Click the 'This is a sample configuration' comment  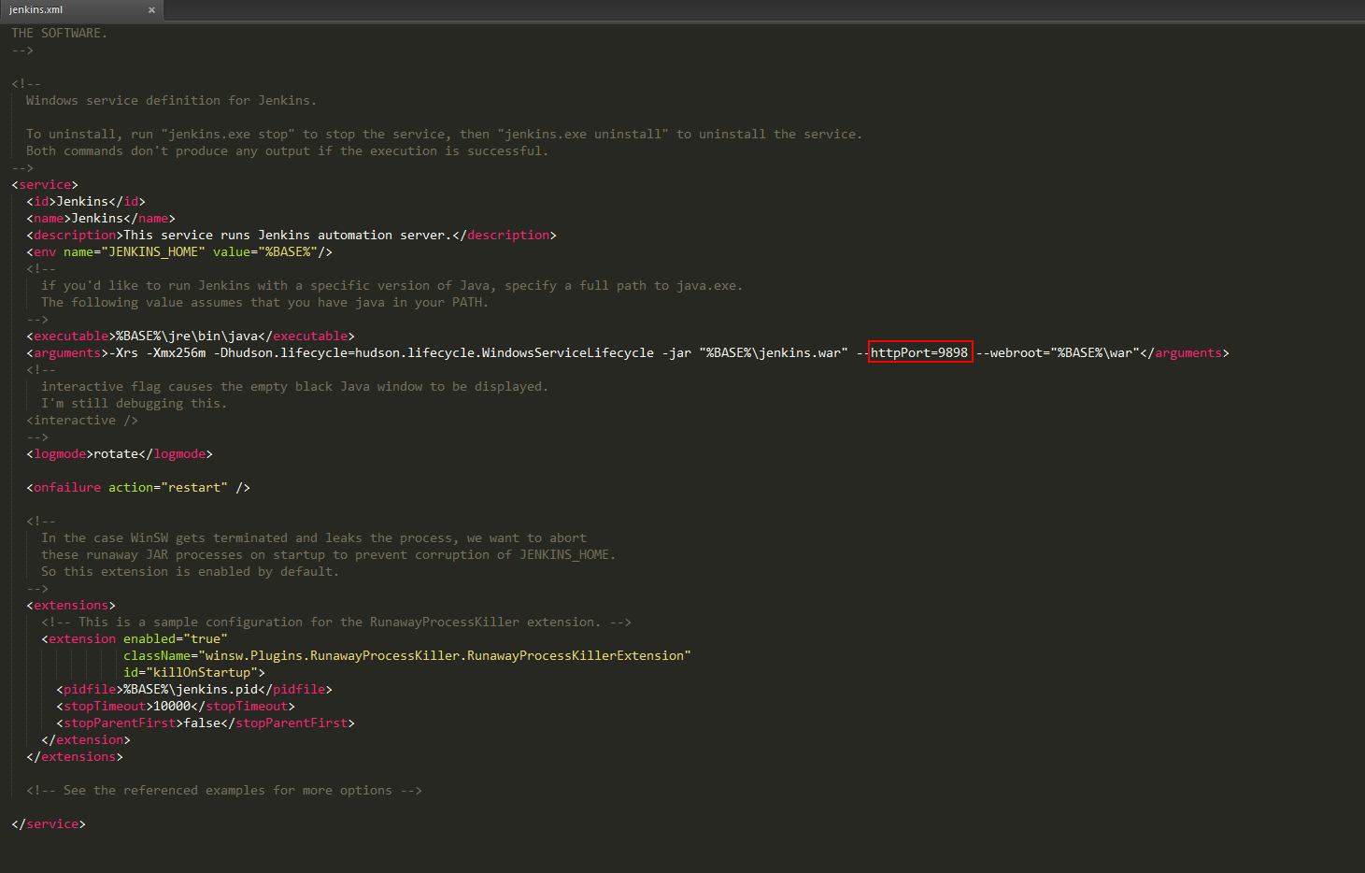click(336, 622)
